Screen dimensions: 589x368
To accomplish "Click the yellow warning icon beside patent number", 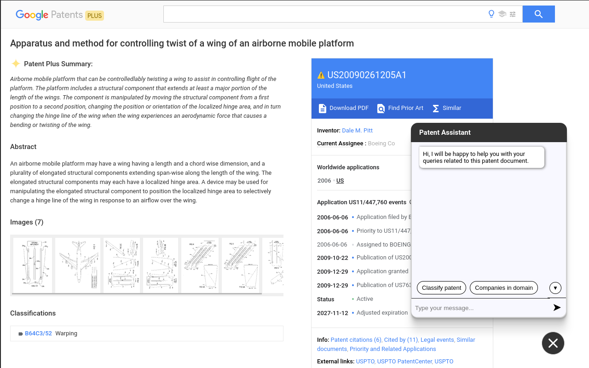I will tap(321, 75).
